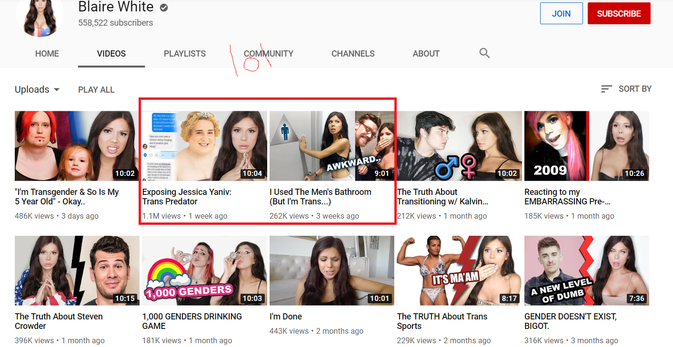Screen dimensions: 673x347
Task: Click title "Exposing Jessica Yaniv: Trans Predator"
Action: (x=187, y=197)
